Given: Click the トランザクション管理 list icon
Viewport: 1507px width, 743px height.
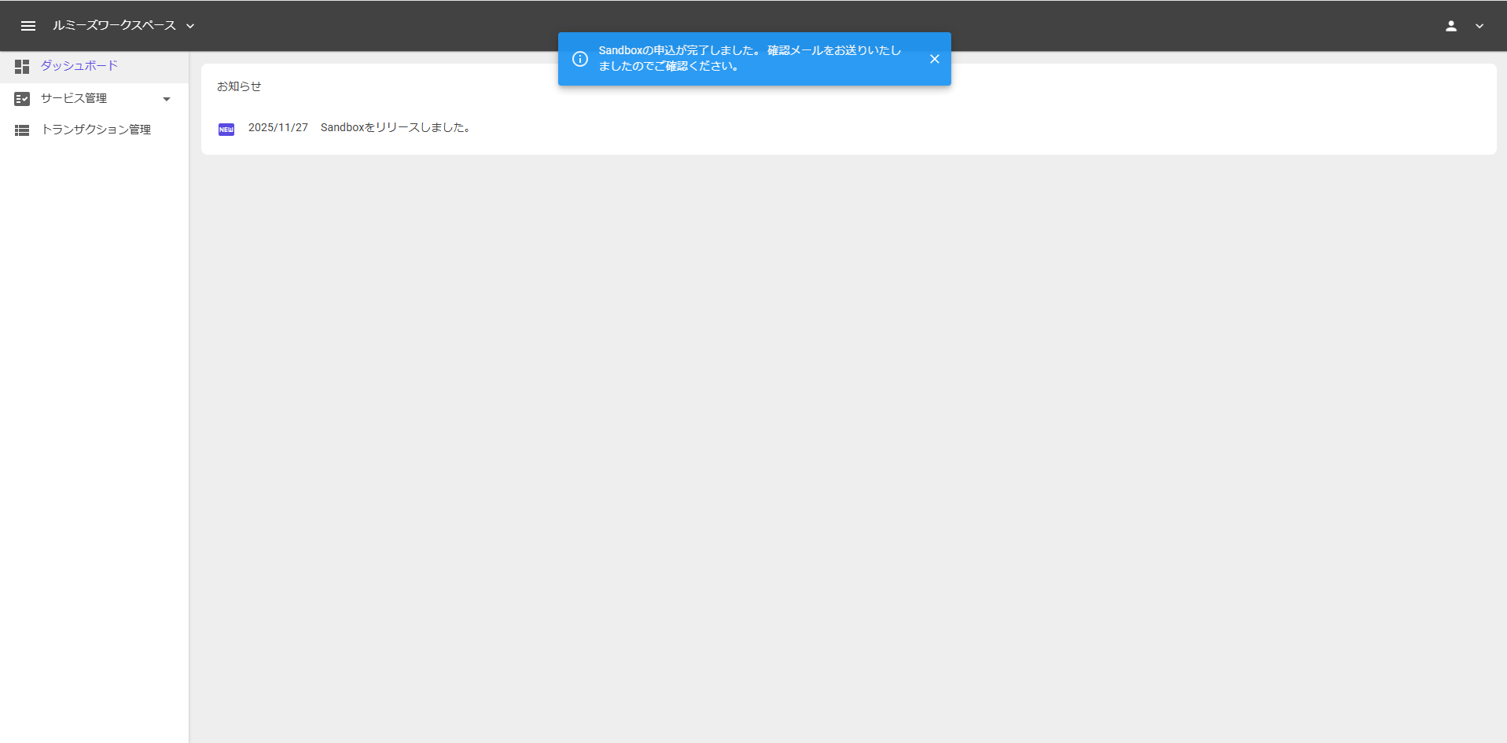Looking at the screenshot, I should coord(22,130).
